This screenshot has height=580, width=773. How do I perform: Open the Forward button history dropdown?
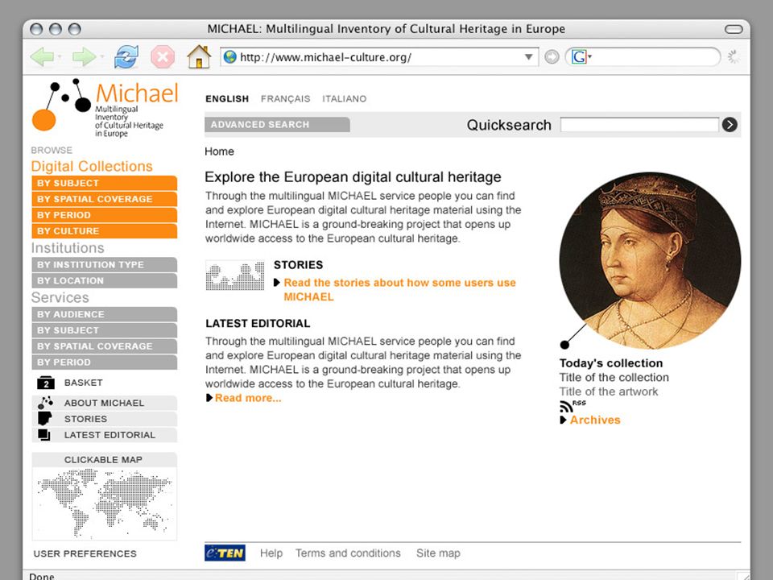click(102, 57)
